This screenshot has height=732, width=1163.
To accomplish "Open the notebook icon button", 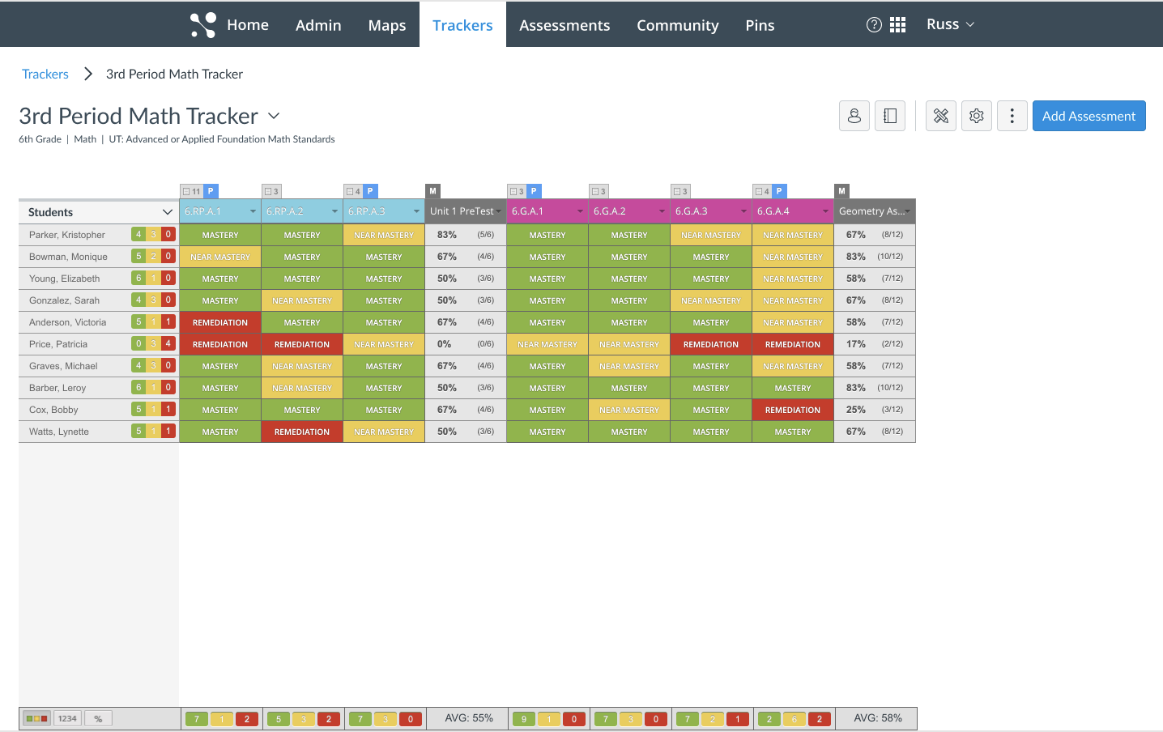I will click(x=890, y=116).
